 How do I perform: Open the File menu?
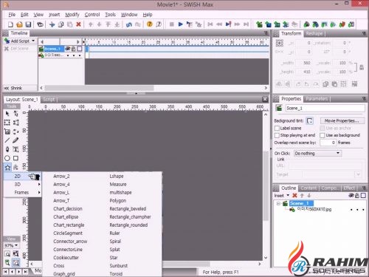coord(12,15)
